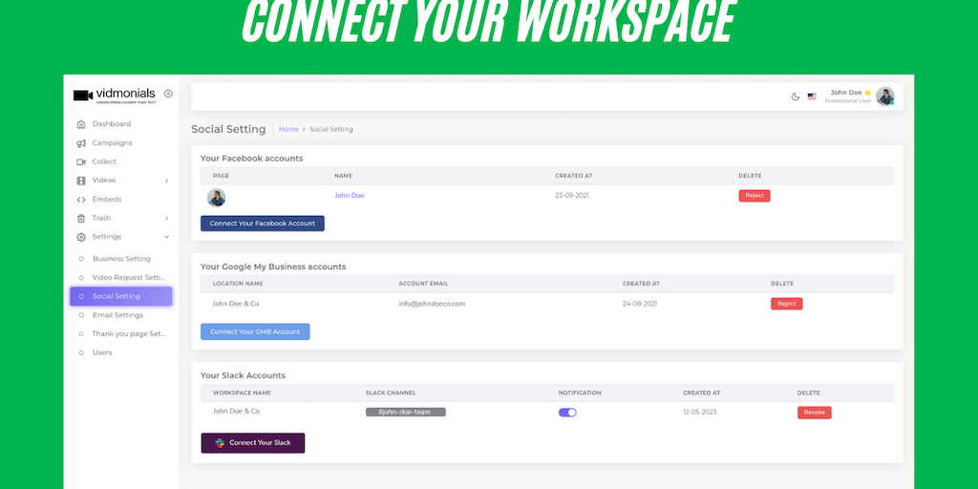This screenshot has width=978, height=489.
Task: Click the US flag language icon
Action: click(x=812, y=96)
